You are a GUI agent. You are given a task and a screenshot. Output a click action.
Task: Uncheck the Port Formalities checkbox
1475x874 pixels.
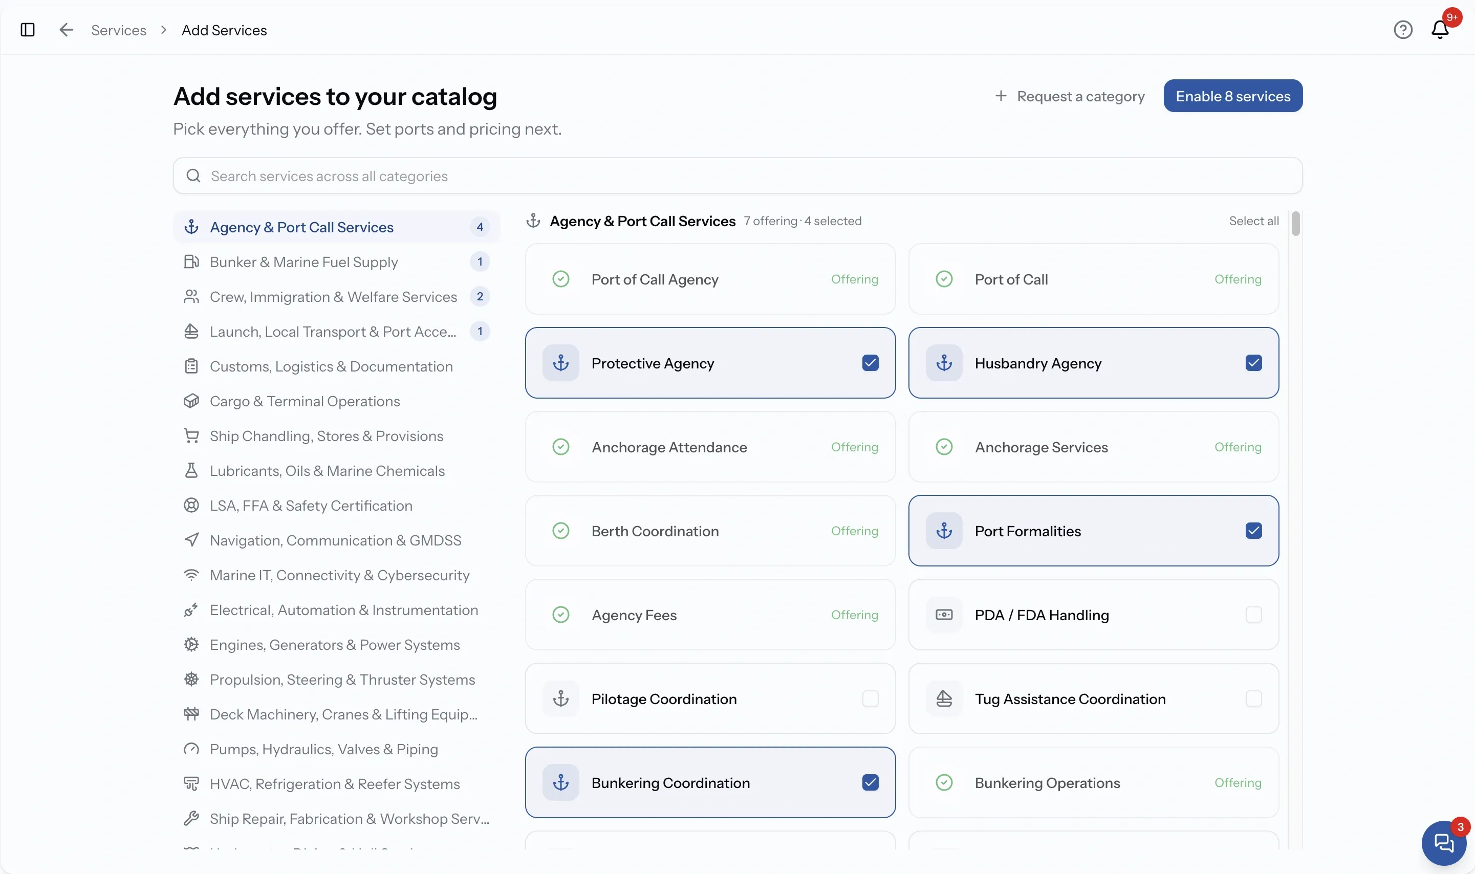[1253, 531]
